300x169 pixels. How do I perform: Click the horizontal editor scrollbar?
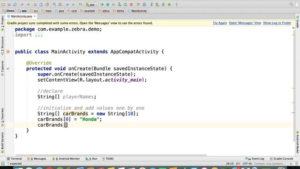tap(111, 155)
